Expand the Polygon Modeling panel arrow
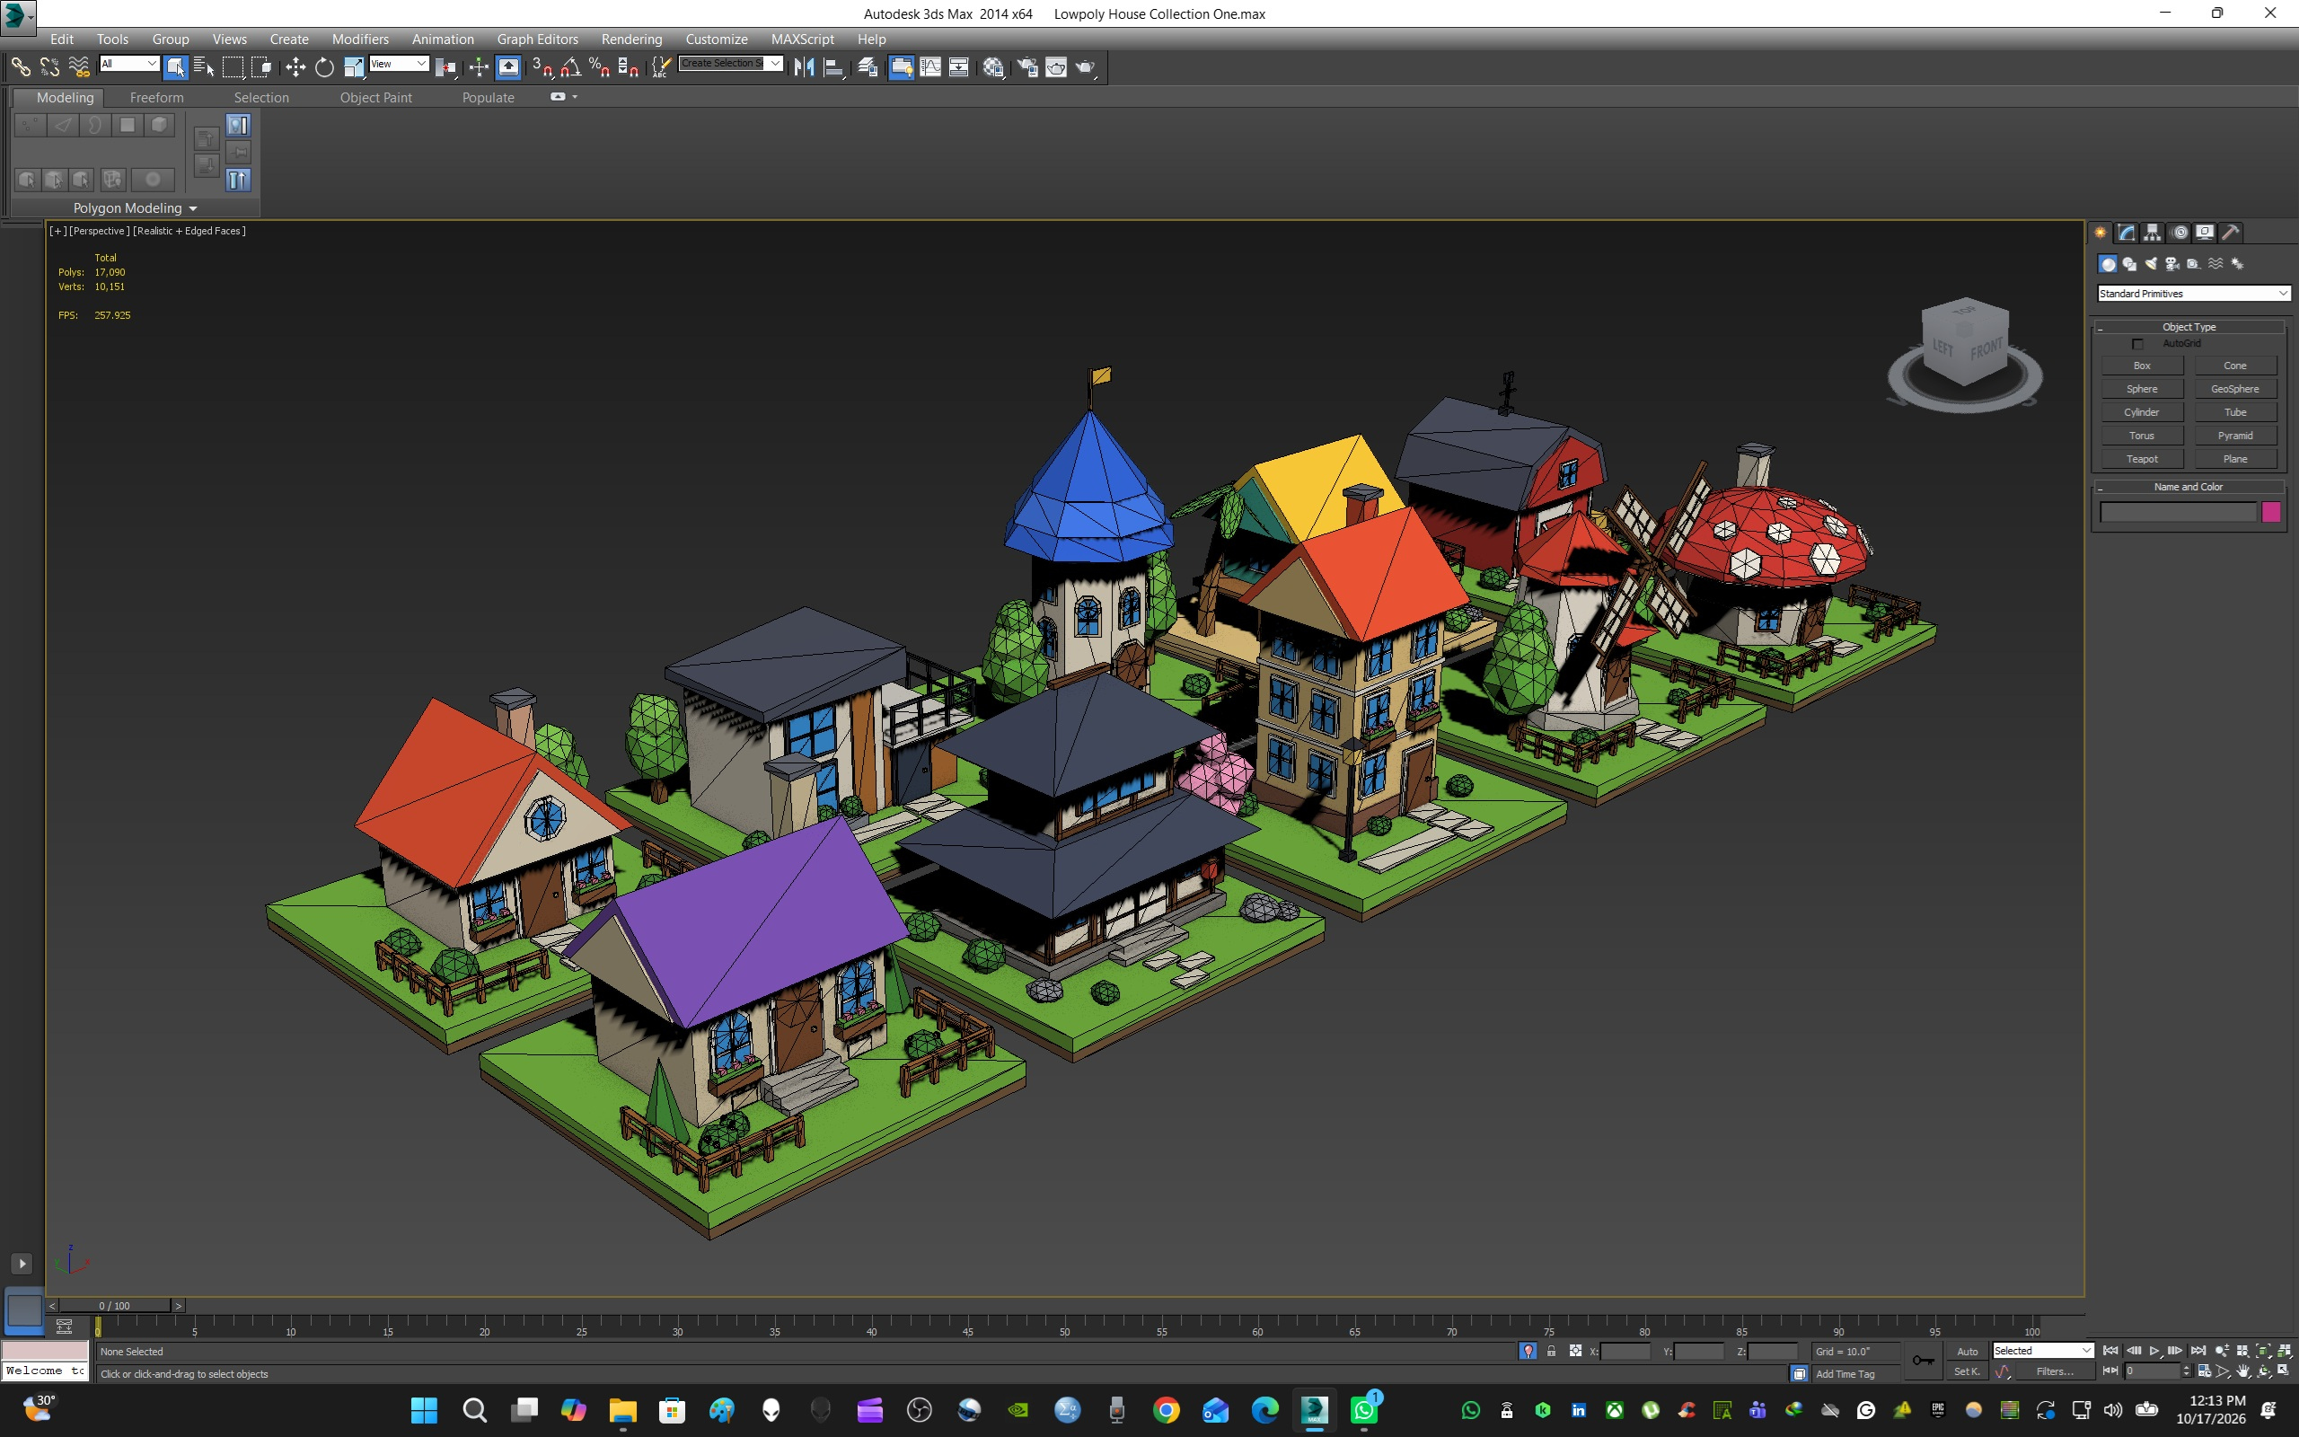The width and height of the screenshot is (2299, 1437). coord(193,208)
